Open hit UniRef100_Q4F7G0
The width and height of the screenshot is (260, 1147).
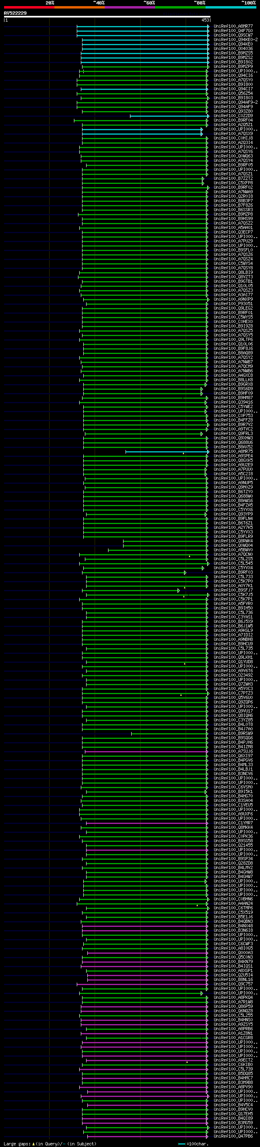click(x=233, y=31)
